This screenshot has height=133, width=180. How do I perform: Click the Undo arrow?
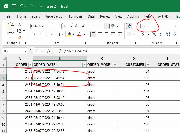click(x=22, y=6)
